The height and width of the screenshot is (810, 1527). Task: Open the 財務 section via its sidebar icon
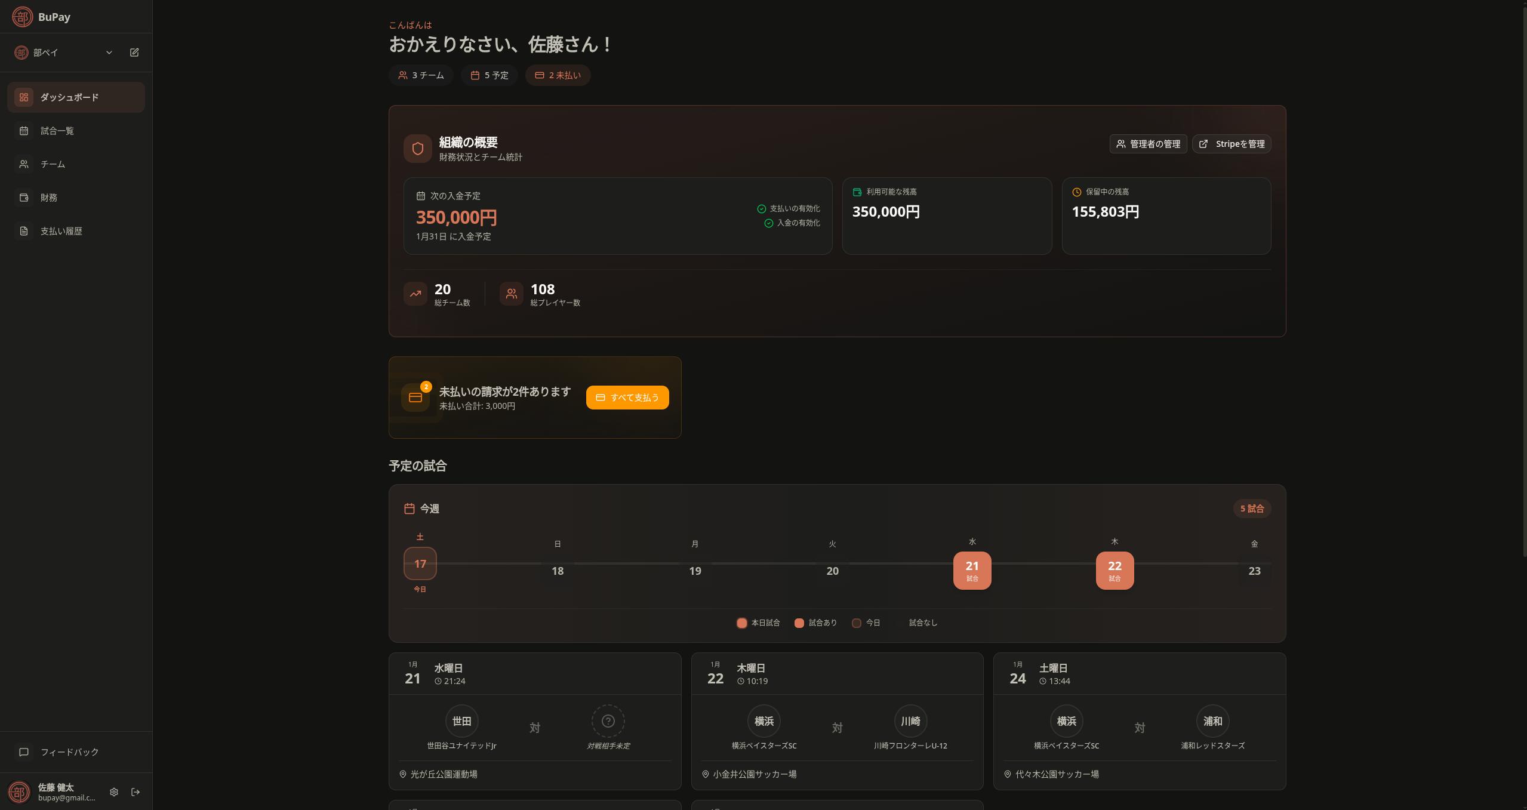24,198
